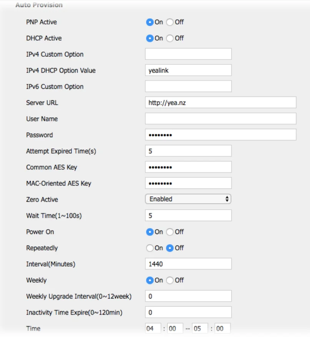Select On for PNP Active

[x=150, y=22]
